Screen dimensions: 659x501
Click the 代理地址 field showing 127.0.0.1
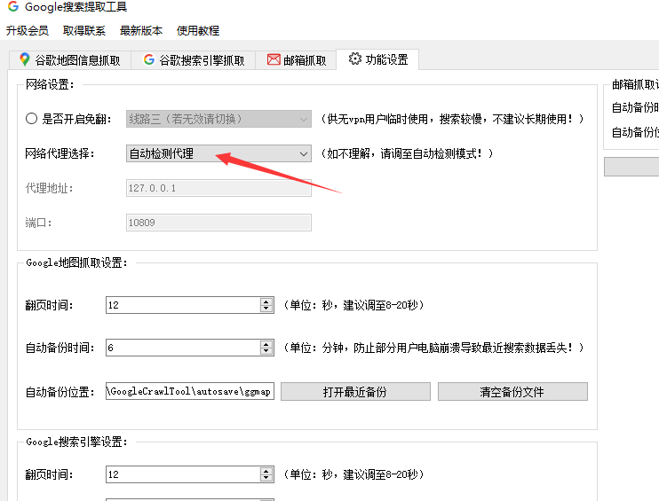218,188
